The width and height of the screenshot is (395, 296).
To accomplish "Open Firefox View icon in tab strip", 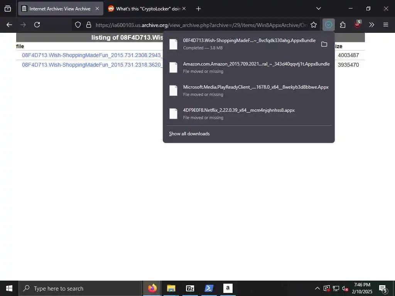I will pos(8,9).
